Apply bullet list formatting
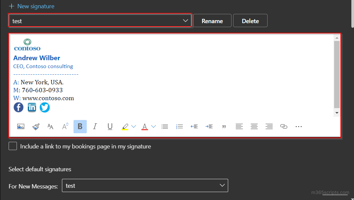 [165, 126]
